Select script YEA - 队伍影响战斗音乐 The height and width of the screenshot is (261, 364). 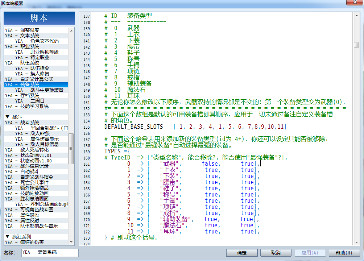36,226
